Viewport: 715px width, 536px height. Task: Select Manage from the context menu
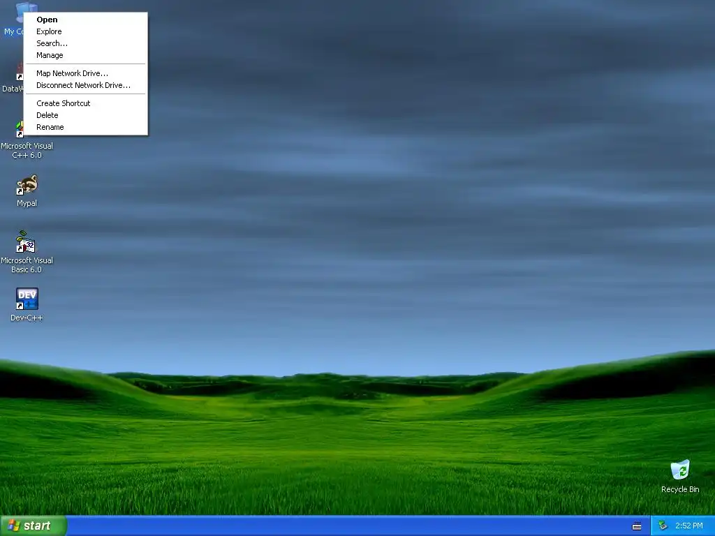pos(85,55)
